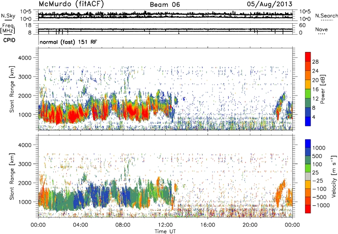Click the 08:00 time tick label
Viewport: 338px width, 234px height.
(123, 225)
